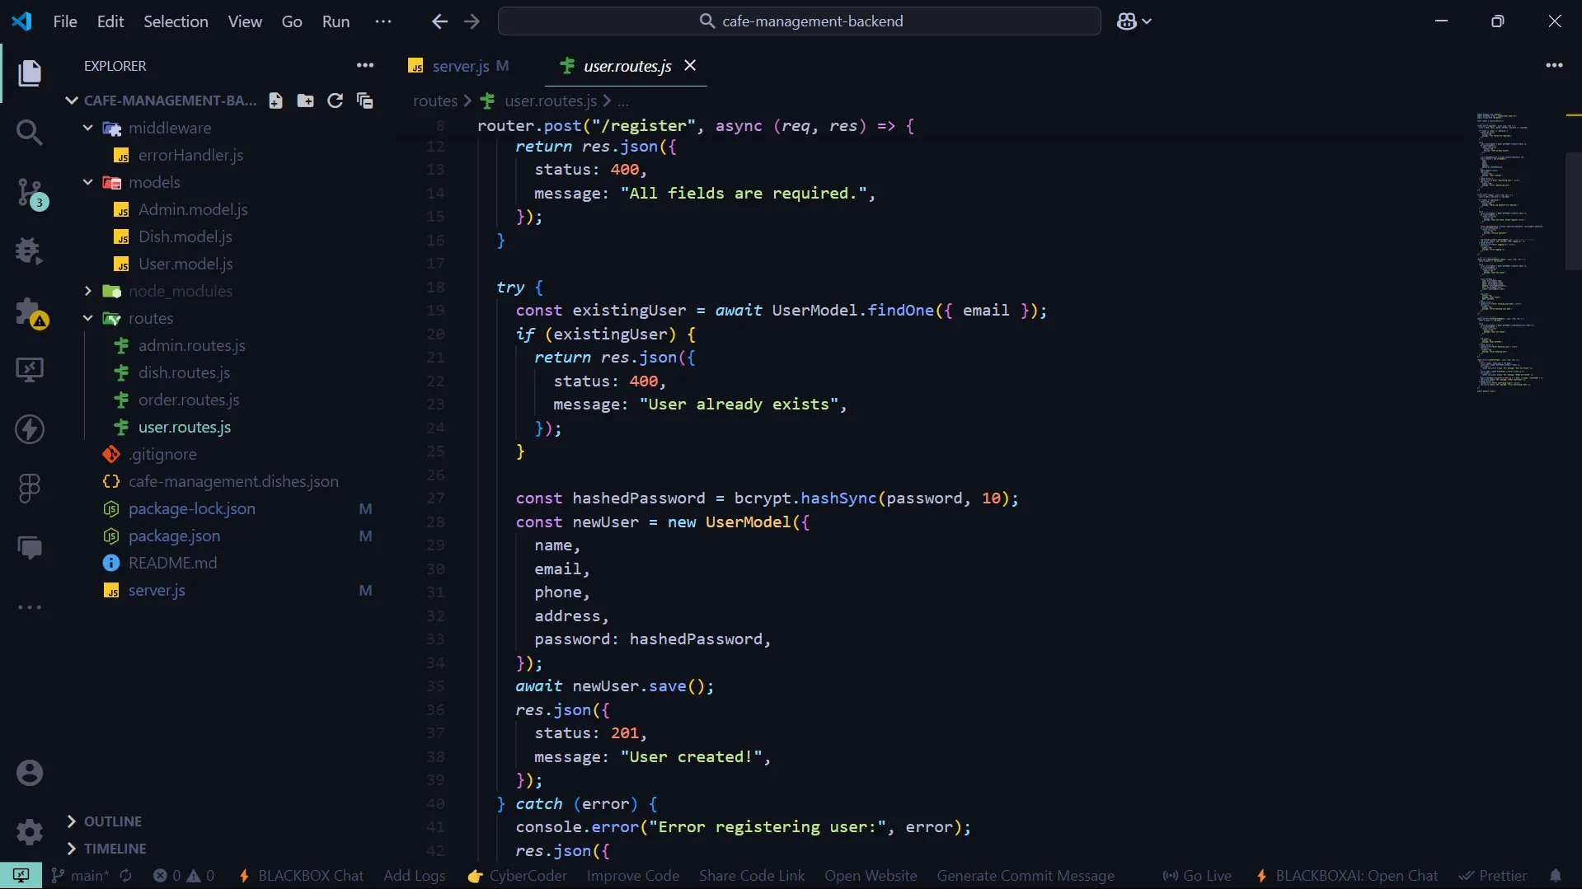1582x889 pixels.
Task: Open editor more actions ellipsis
Action: pos(1554,66)
